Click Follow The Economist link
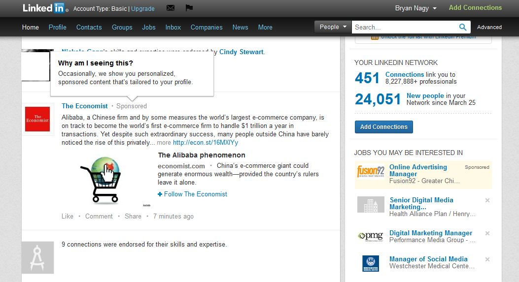The height and width of the screenshot is (282, 519). pyautogui.click(x=193, y=194)
